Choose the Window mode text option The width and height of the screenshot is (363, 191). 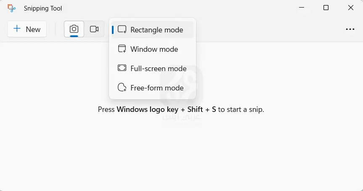154,49
